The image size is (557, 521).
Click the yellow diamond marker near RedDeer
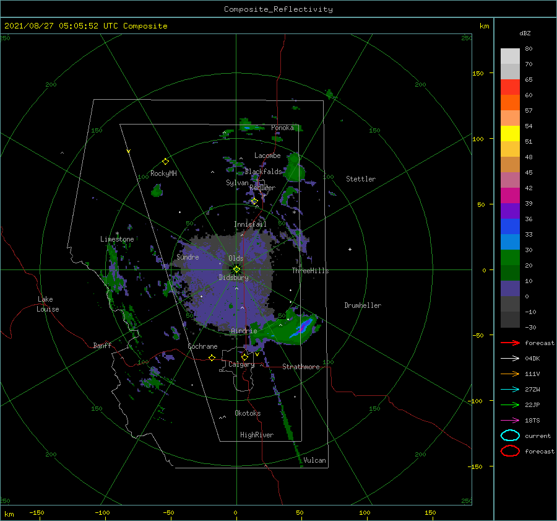(x=254, y=201)
